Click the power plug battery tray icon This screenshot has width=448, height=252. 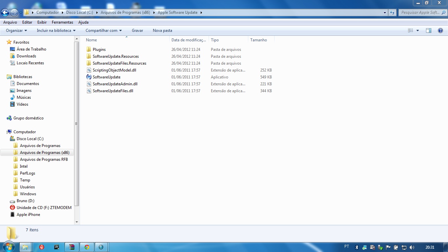[396, 247]
